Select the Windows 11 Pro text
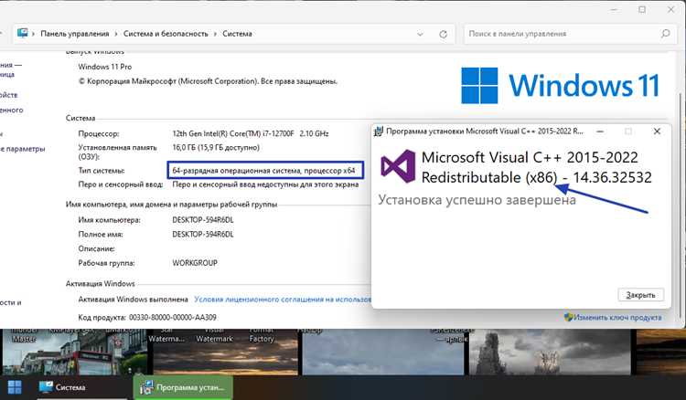 click(105, 67)
